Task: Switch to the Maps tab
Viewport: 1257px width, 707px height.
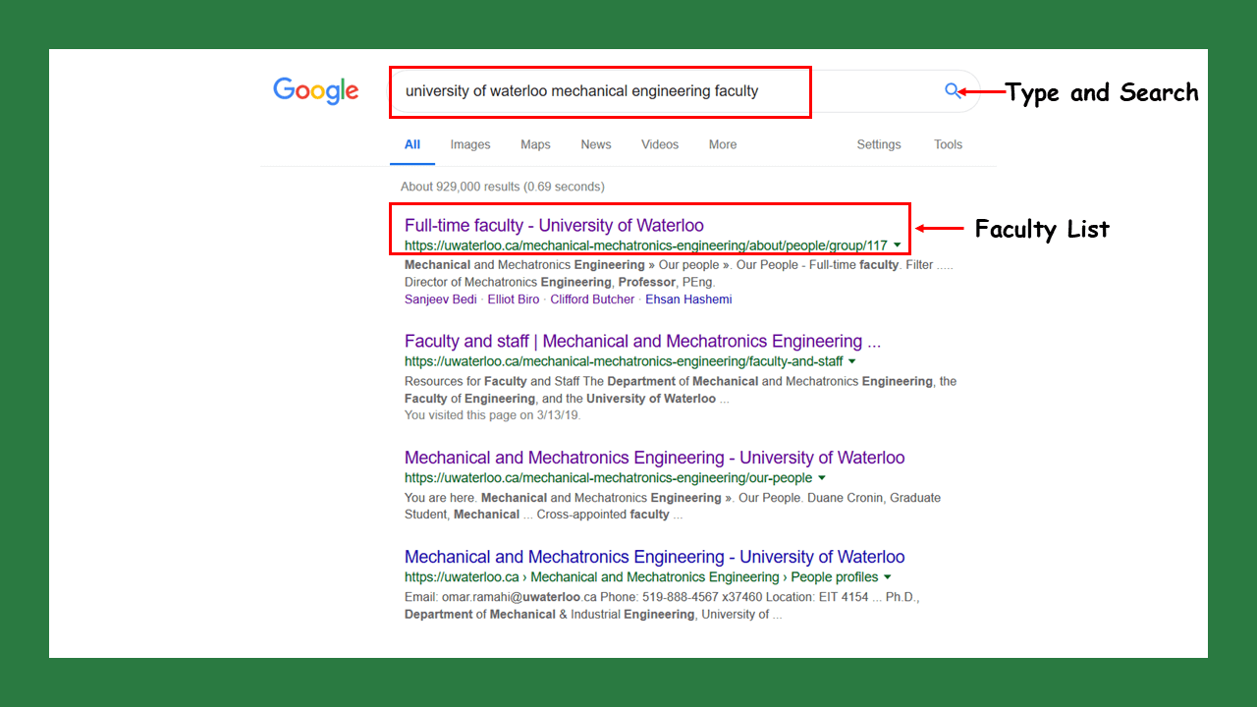Action: point(535,144)
